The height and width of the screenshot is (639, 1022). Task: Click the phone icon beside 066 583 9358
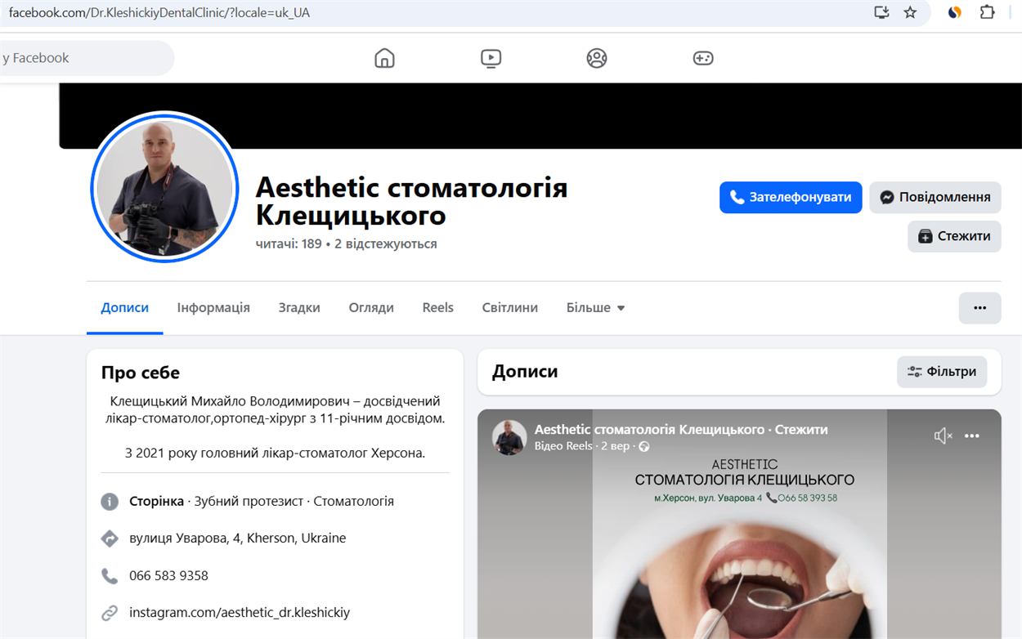pyautogui.click(x=110, y=576)
